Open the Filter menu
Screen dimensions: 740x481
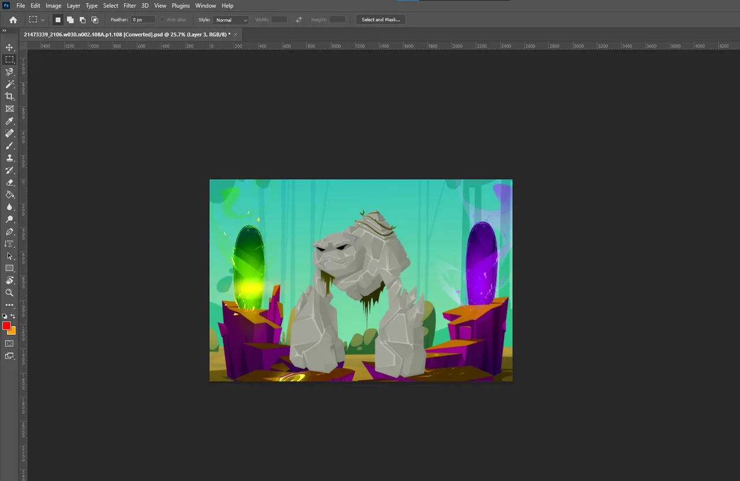pos(130,6)
